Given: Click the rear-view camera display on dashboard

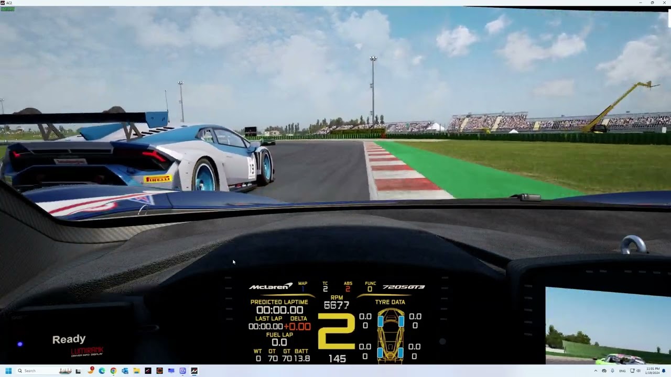Looking at the screenshot, I should 608,326.
